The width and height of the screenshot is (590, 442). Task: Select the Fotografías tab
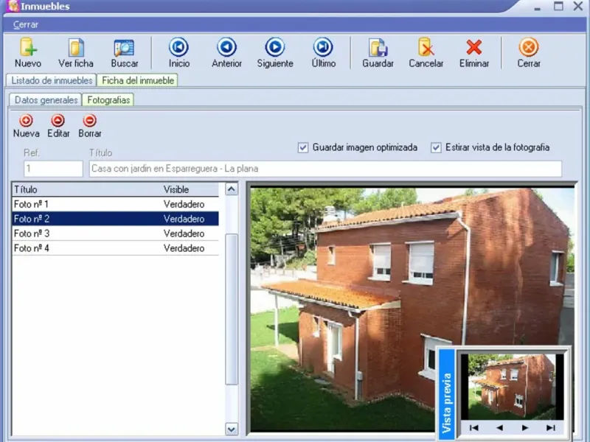click(108, 100)
